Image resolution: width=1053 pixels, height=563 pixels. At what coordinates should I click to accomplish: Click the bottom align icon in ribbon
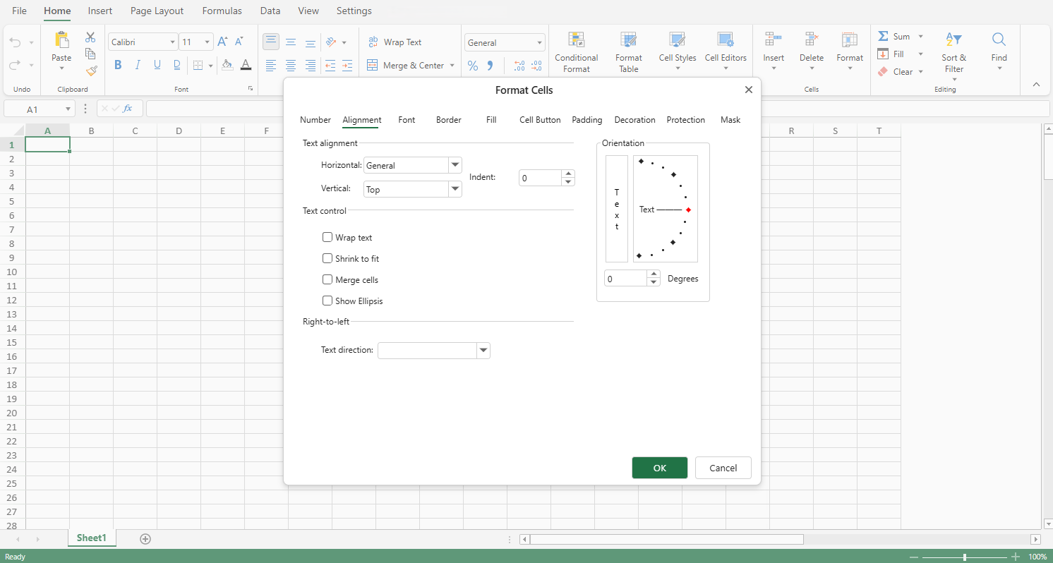coord(311,42)
